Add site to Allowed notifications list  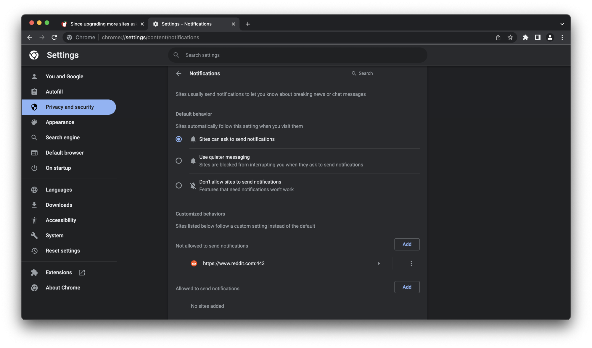407,287
